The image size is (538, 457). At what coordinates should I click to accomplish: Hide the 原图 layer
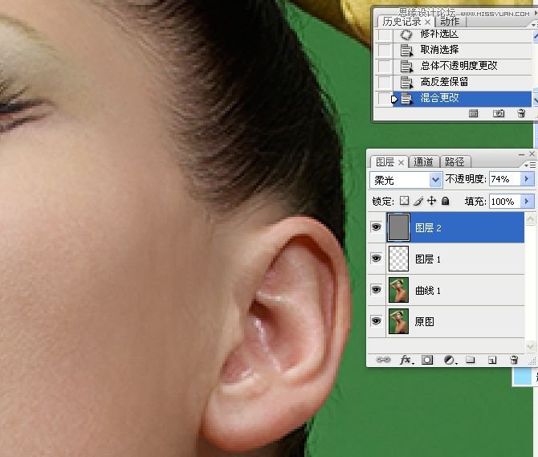pyautogui.click(x=377, y=321)
